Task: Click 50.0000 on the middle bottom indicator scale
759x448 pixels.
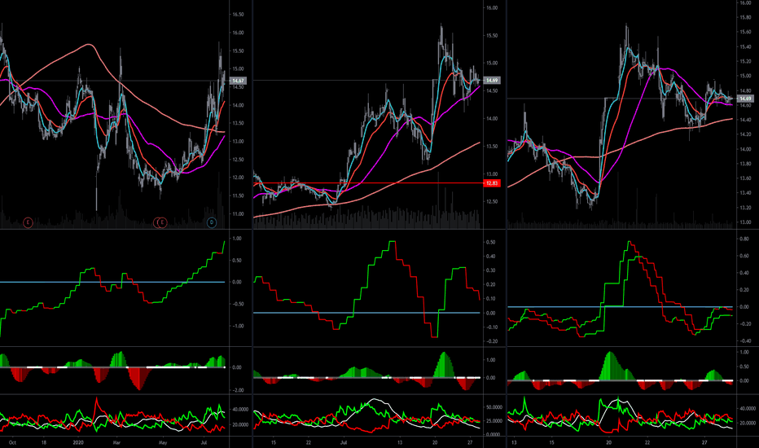Action: coord(494,407)
